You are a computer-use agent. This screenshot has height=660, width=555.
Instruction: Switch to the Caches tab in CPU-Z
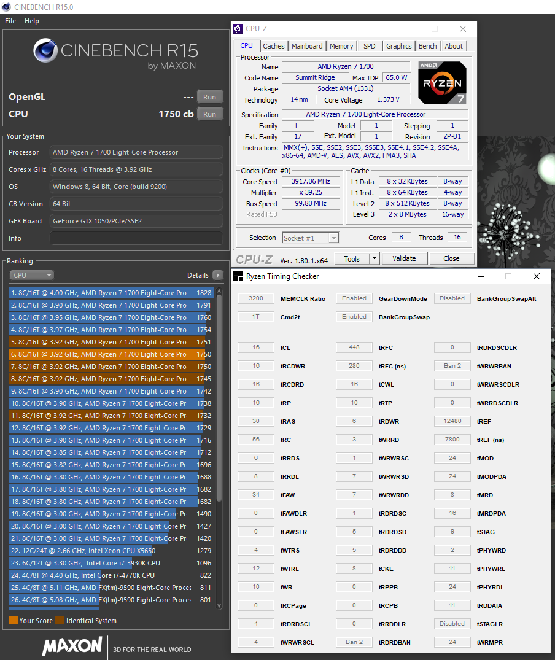click(273, 46)
